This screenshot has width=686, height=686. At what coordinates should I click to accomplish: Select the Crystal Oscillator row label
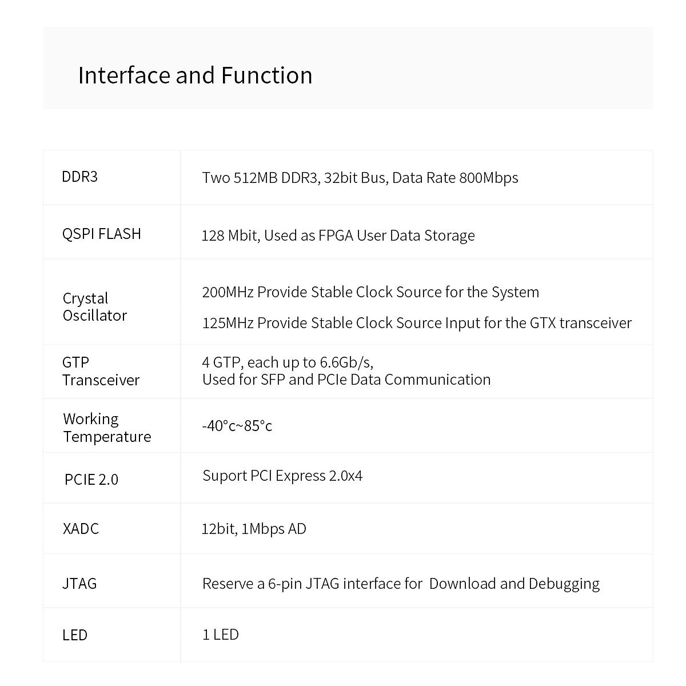click(x=95, y=307)
